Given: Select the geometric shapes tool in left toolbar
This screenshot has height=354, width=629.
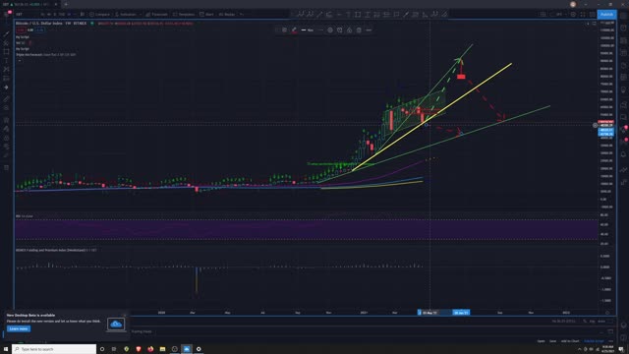Looking at the screenshot, I should click(6, 52).
